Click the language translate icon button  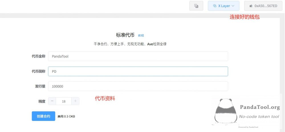[196, 6]
